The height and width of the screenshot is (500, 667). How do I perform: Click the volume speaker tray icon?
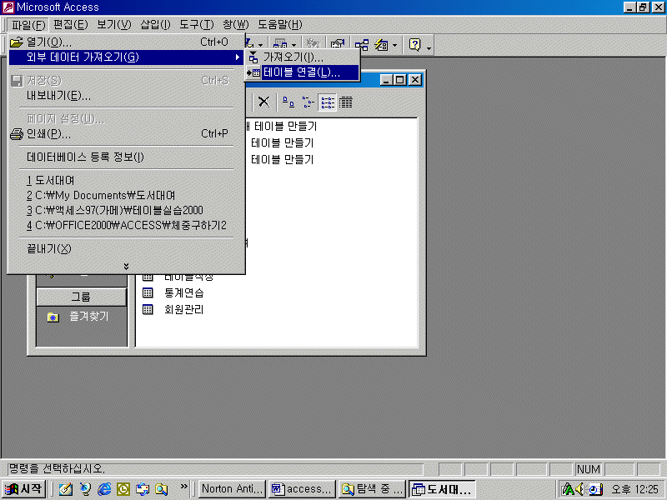580,489
